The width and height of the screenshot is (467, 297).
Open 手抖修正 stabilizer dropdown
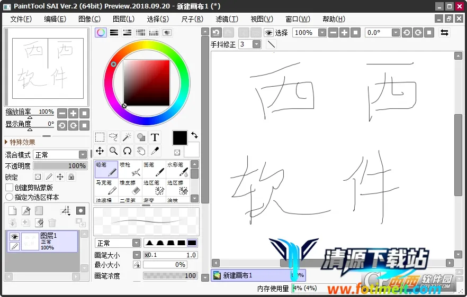pyautogui.click(x=256, y=44)
